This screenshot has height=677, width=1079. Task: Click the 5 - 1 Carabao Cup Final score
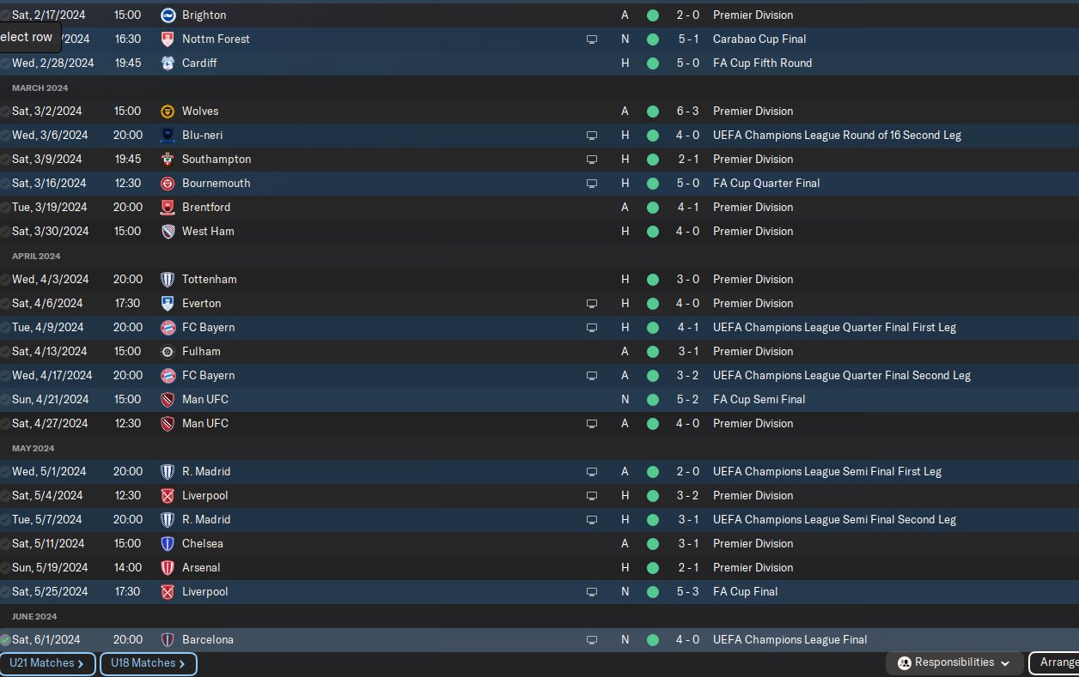point(687,39)
